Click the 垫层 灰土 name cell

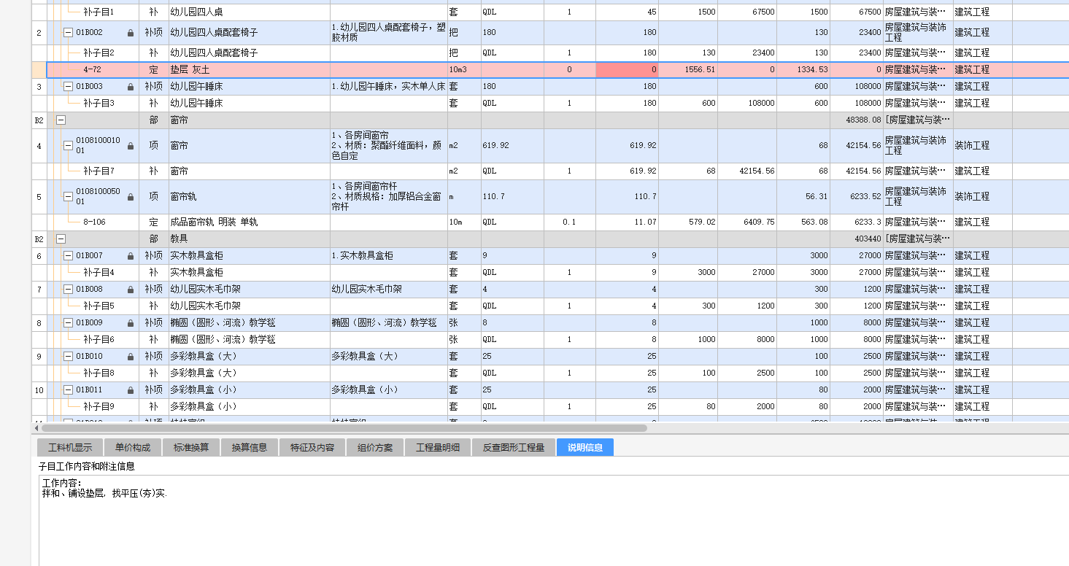250,70
